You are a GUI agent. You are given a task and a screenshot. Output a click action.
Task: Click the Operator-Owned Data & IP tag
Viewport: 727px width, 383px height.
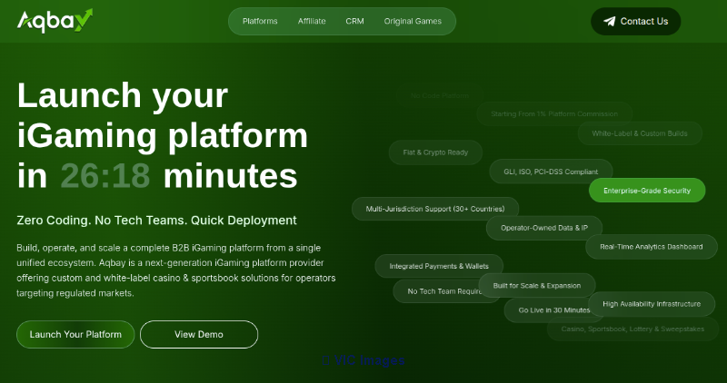click(x=543, y=228)
